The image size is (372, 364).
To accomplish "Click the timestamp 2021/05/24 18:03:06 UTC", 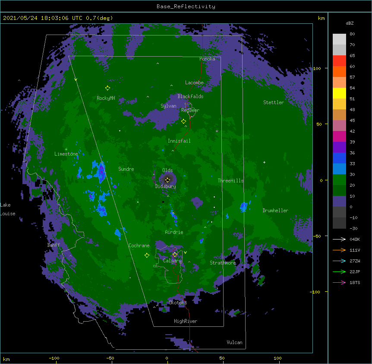I will [x=43, y=18].
